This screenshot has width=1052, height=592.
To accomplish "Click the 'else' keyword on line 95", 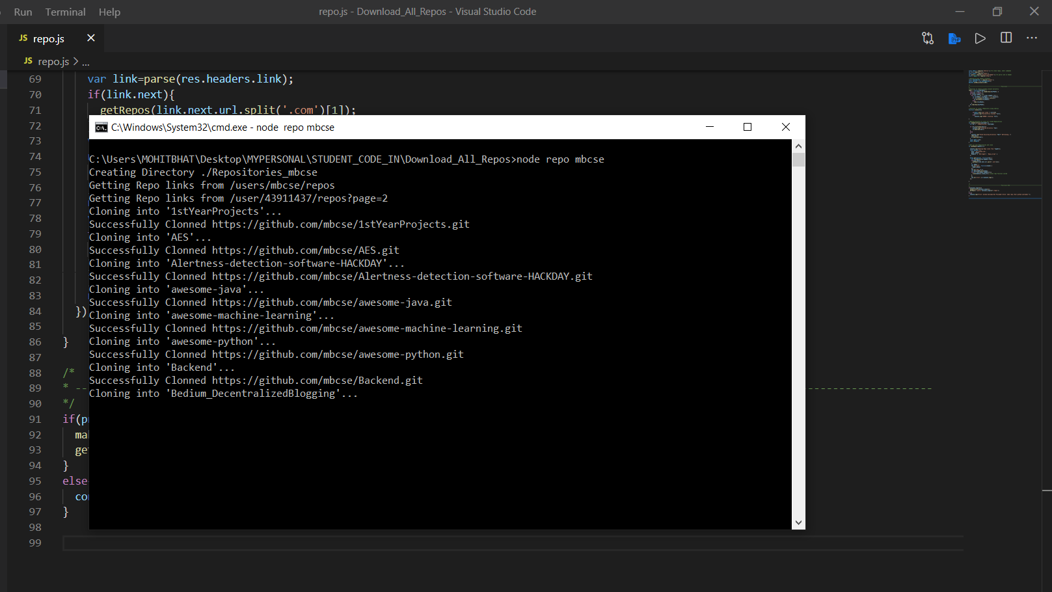I will pyautogui.click(x=75, y=481).
